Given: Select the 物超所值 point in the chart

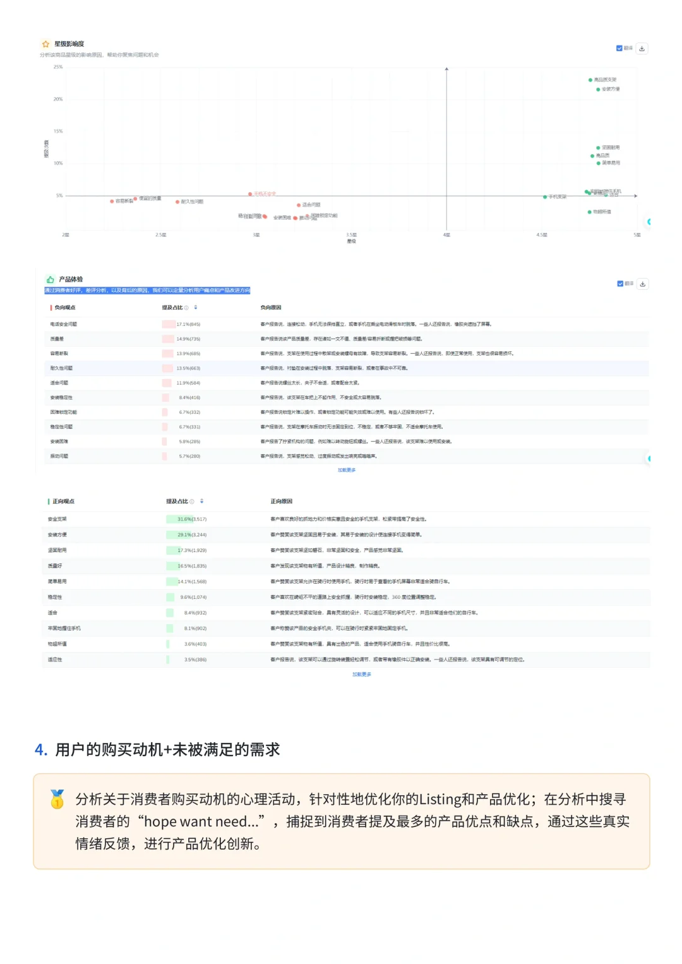Looking at the screenshot, I should click(589, 212).
